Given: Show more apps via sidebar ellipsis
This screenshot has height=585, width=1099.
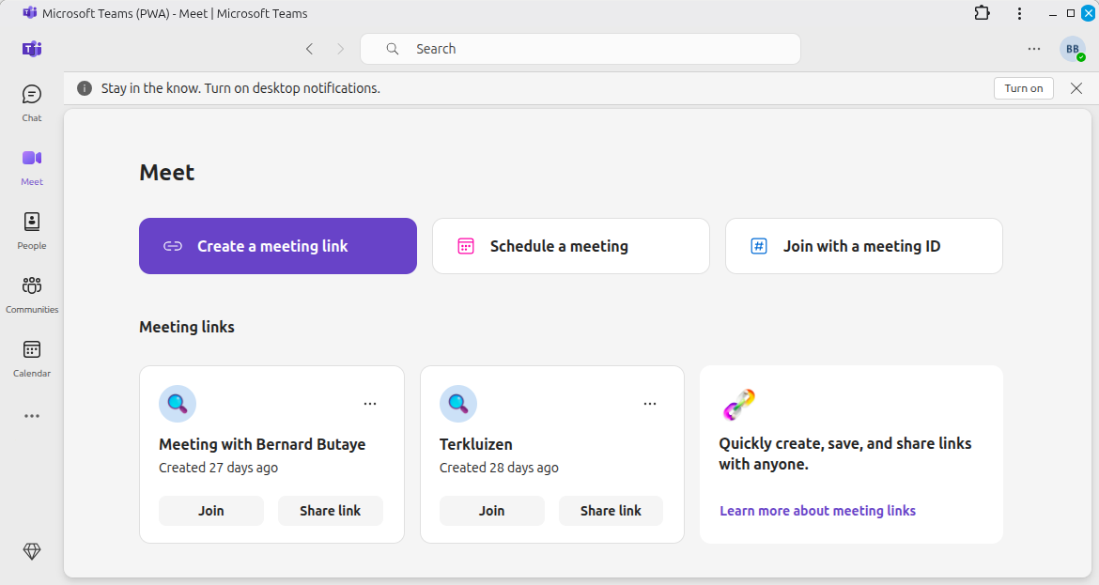Looking at the screenshot, I should coord(32,416).
